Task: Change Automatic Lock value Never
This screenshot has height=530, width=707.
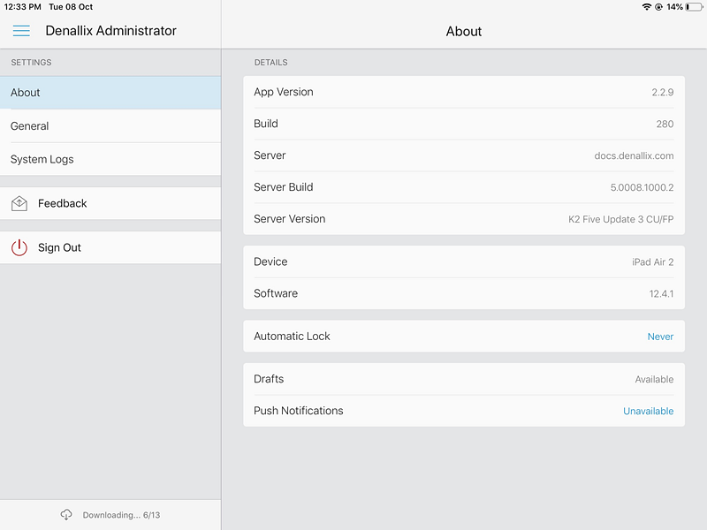Action: [x=660, y=337]
